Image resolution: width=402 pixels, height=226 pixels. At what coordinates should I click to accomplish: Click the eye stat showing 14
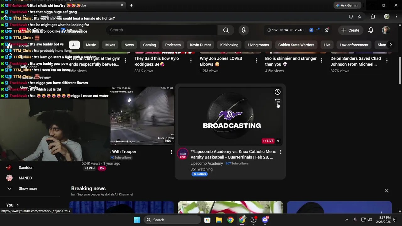(x=284, y=30)
